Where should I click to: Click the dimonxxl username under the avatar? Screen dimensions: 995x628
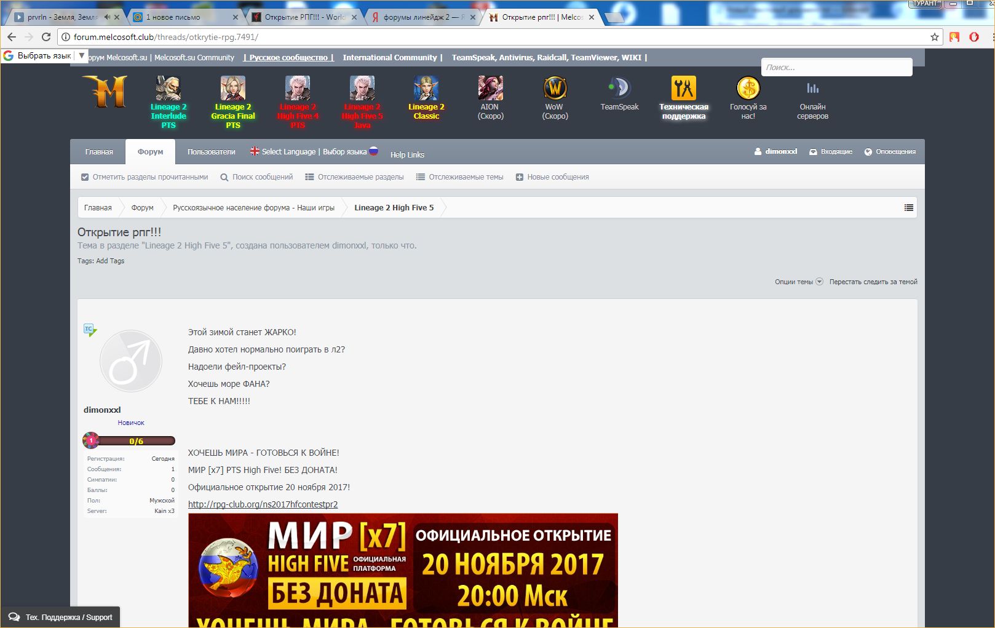(x=102, y=410)
